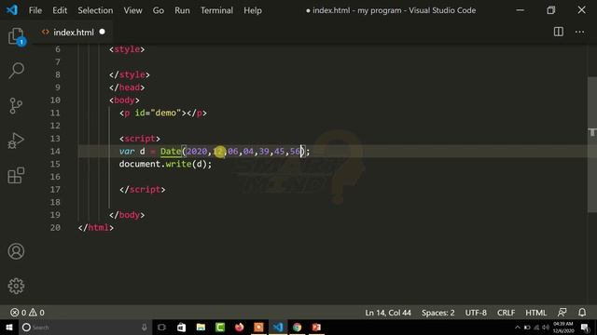Open the Manage gear settings icon
The image size is (597, 335).
(16, 286)
